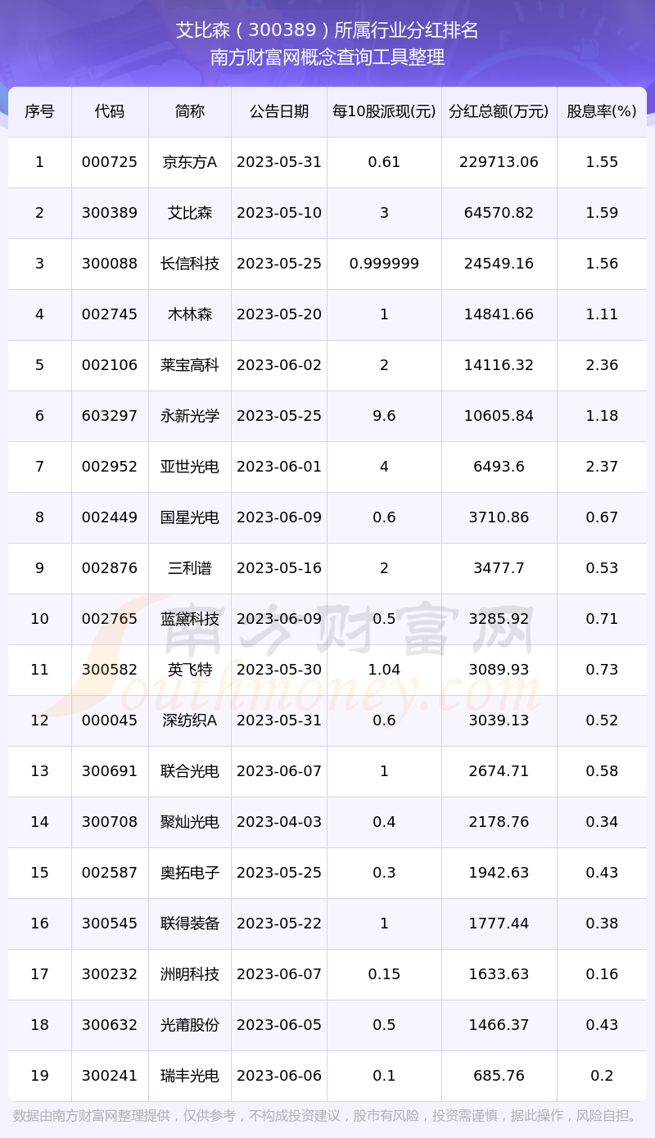Screen dimensions: 655x1138
Task: Click payout value 1.04
Action: (x=384, y=670)
